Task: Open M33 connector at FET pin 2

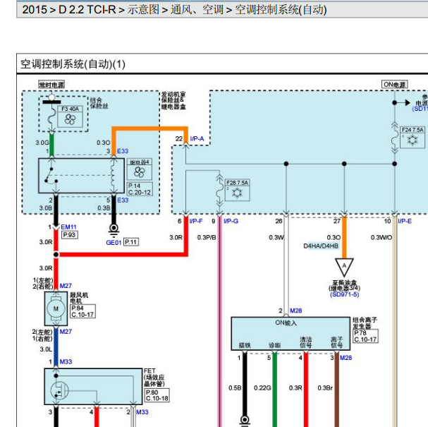Action: 142,412
